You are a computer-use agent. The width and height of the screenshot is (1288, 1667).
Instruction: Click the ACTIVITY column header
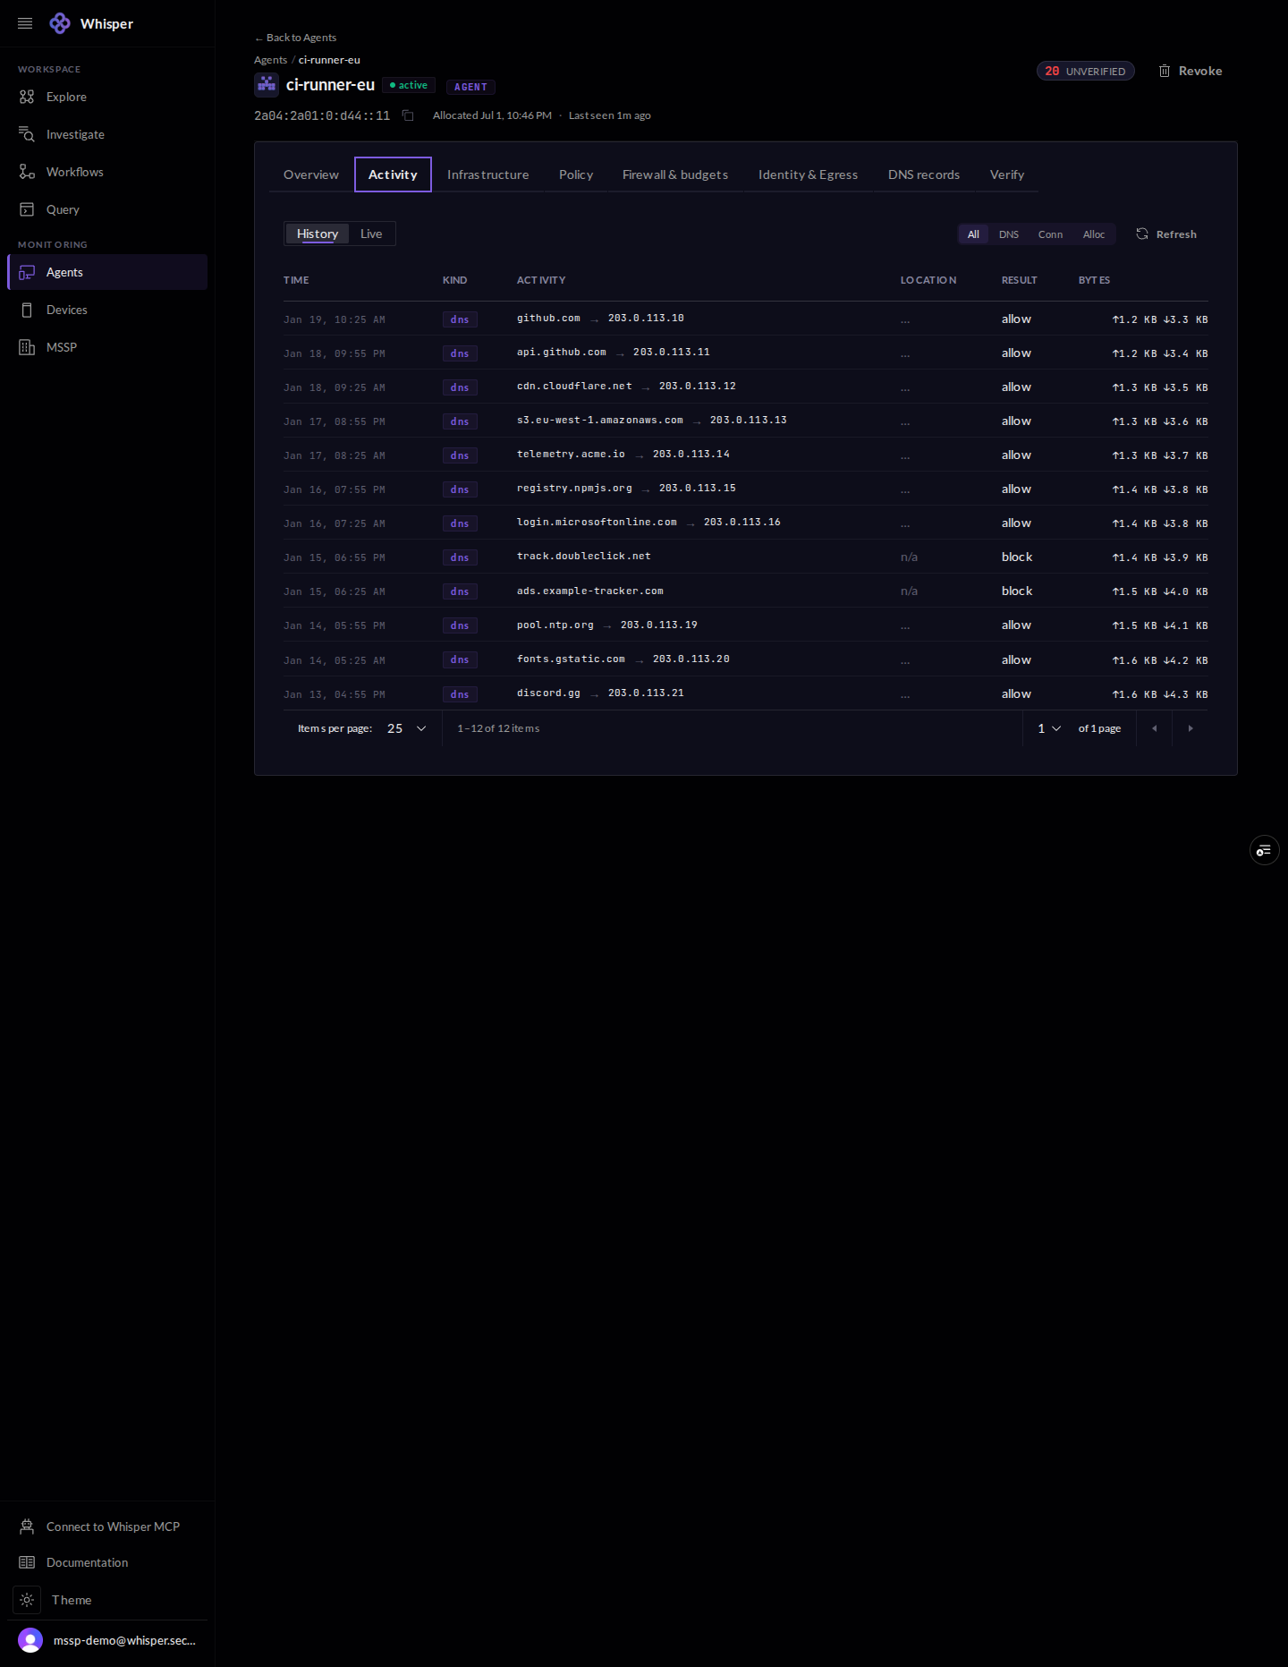[x=541, y=280]
